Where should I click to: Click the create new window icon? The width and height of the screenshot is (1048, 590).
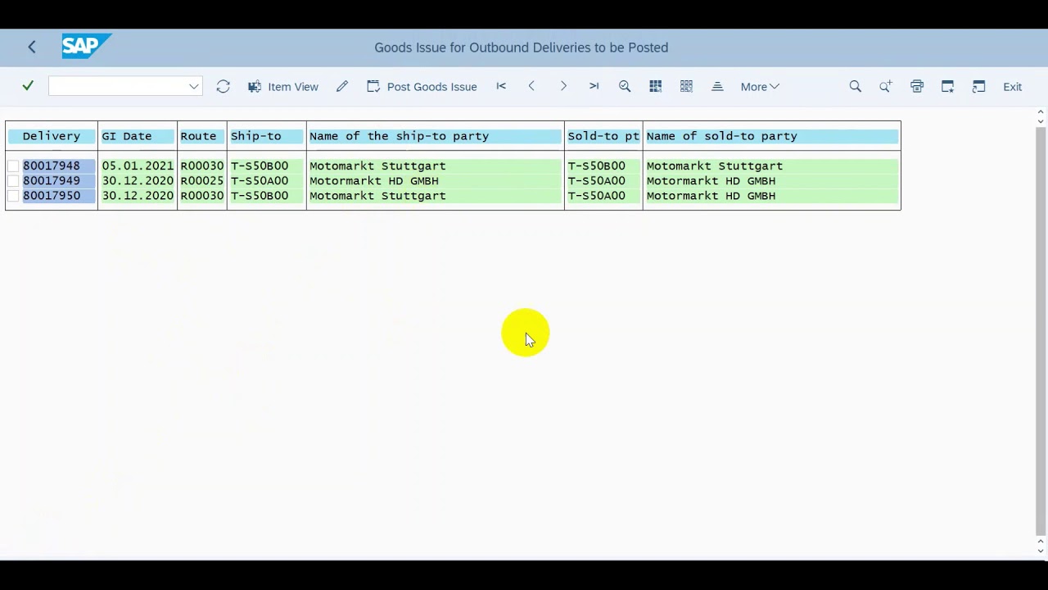click(x=947, y=86)
